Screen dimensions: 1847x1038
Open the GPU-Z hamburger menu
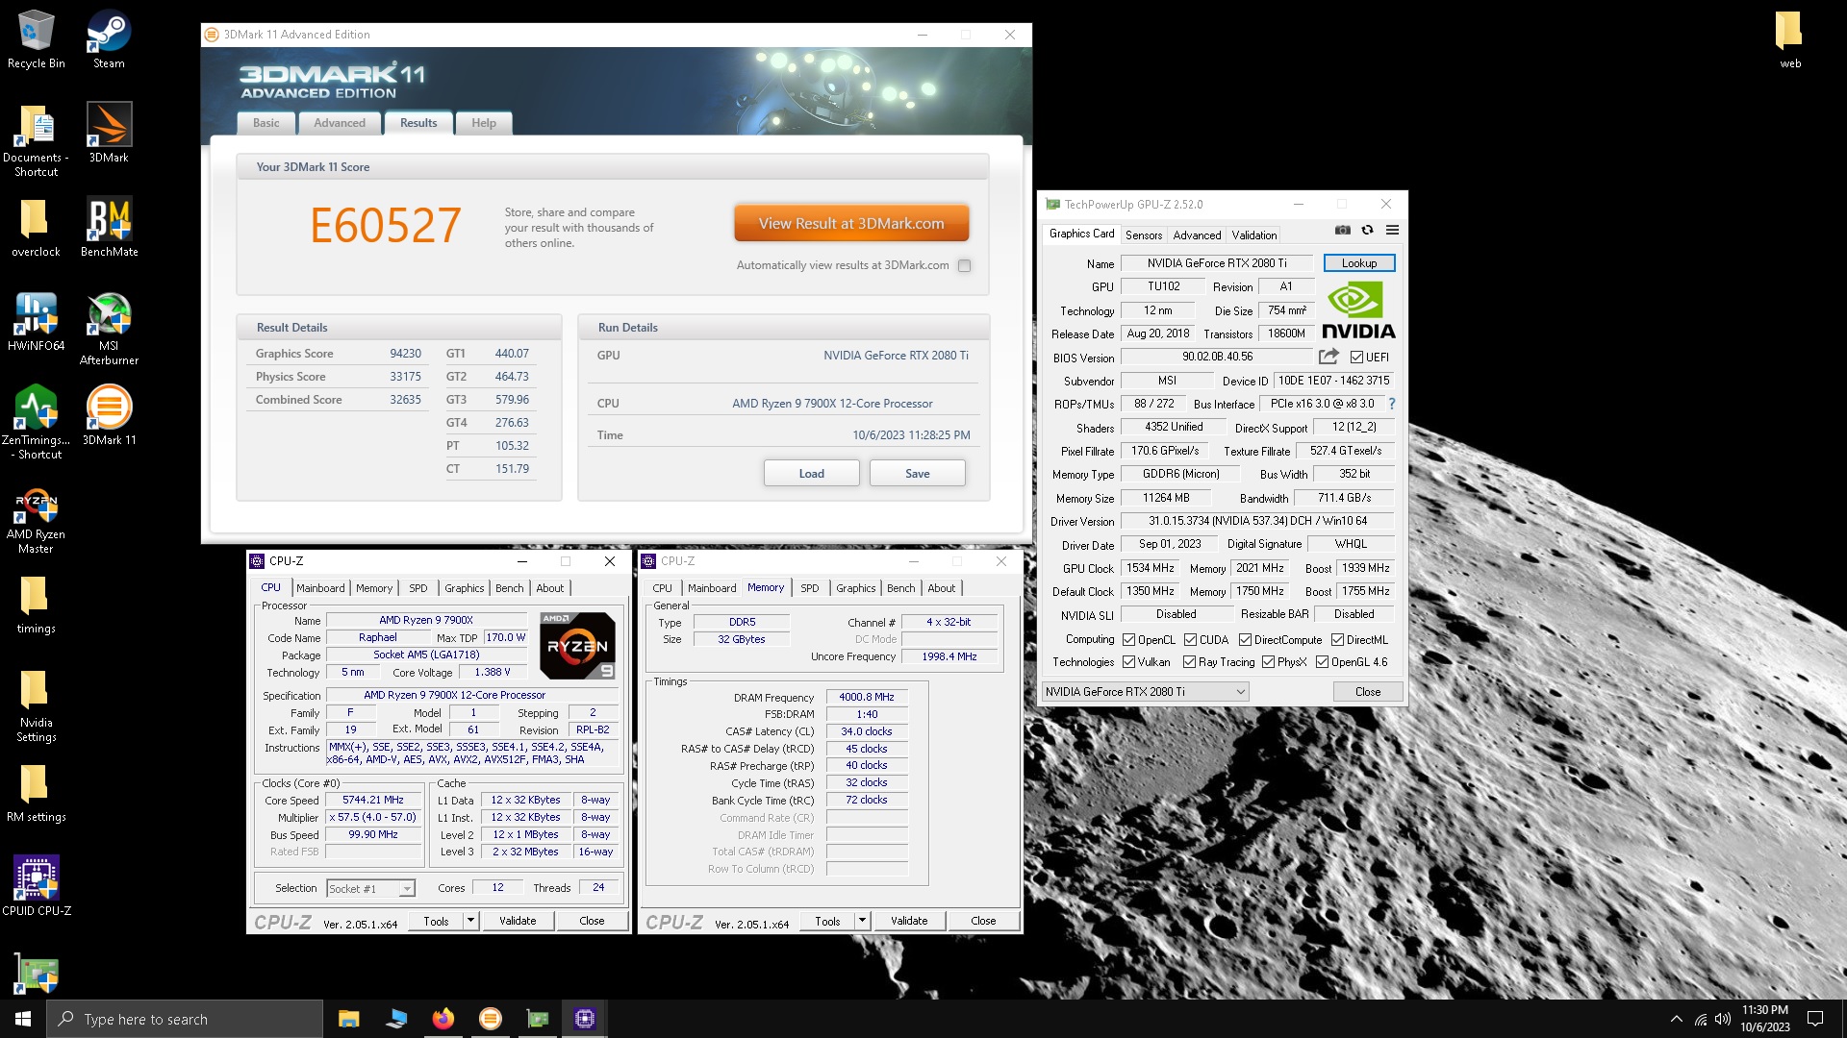pos(1392,231)
